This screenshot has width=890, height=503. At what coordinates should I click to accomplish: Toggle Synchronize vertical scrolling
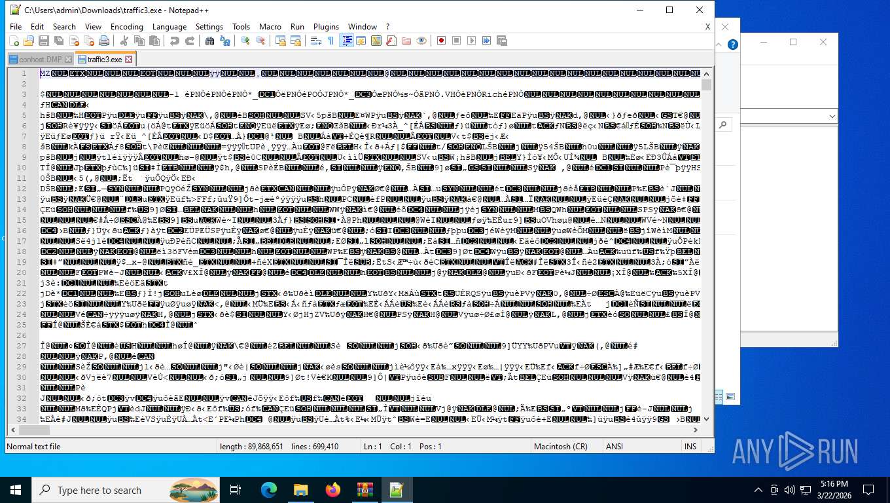(281, 41)
